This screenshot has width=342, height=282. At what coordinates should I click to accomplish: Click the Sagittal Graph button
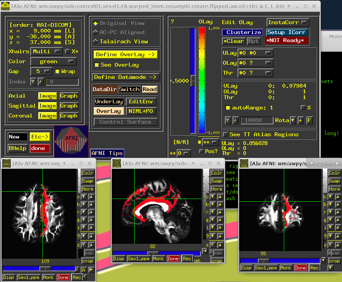69,106
